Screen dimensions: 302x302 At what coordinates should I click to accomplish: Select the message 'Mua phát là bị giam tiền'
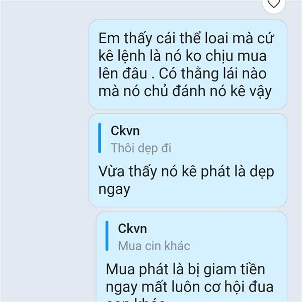tap(191, 257)
